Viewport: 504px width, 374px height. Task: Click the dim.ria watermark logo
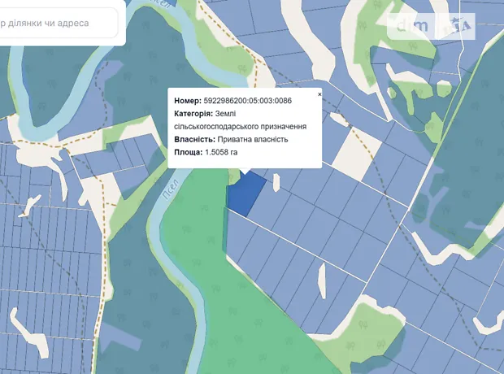click(x=435, y=27)
